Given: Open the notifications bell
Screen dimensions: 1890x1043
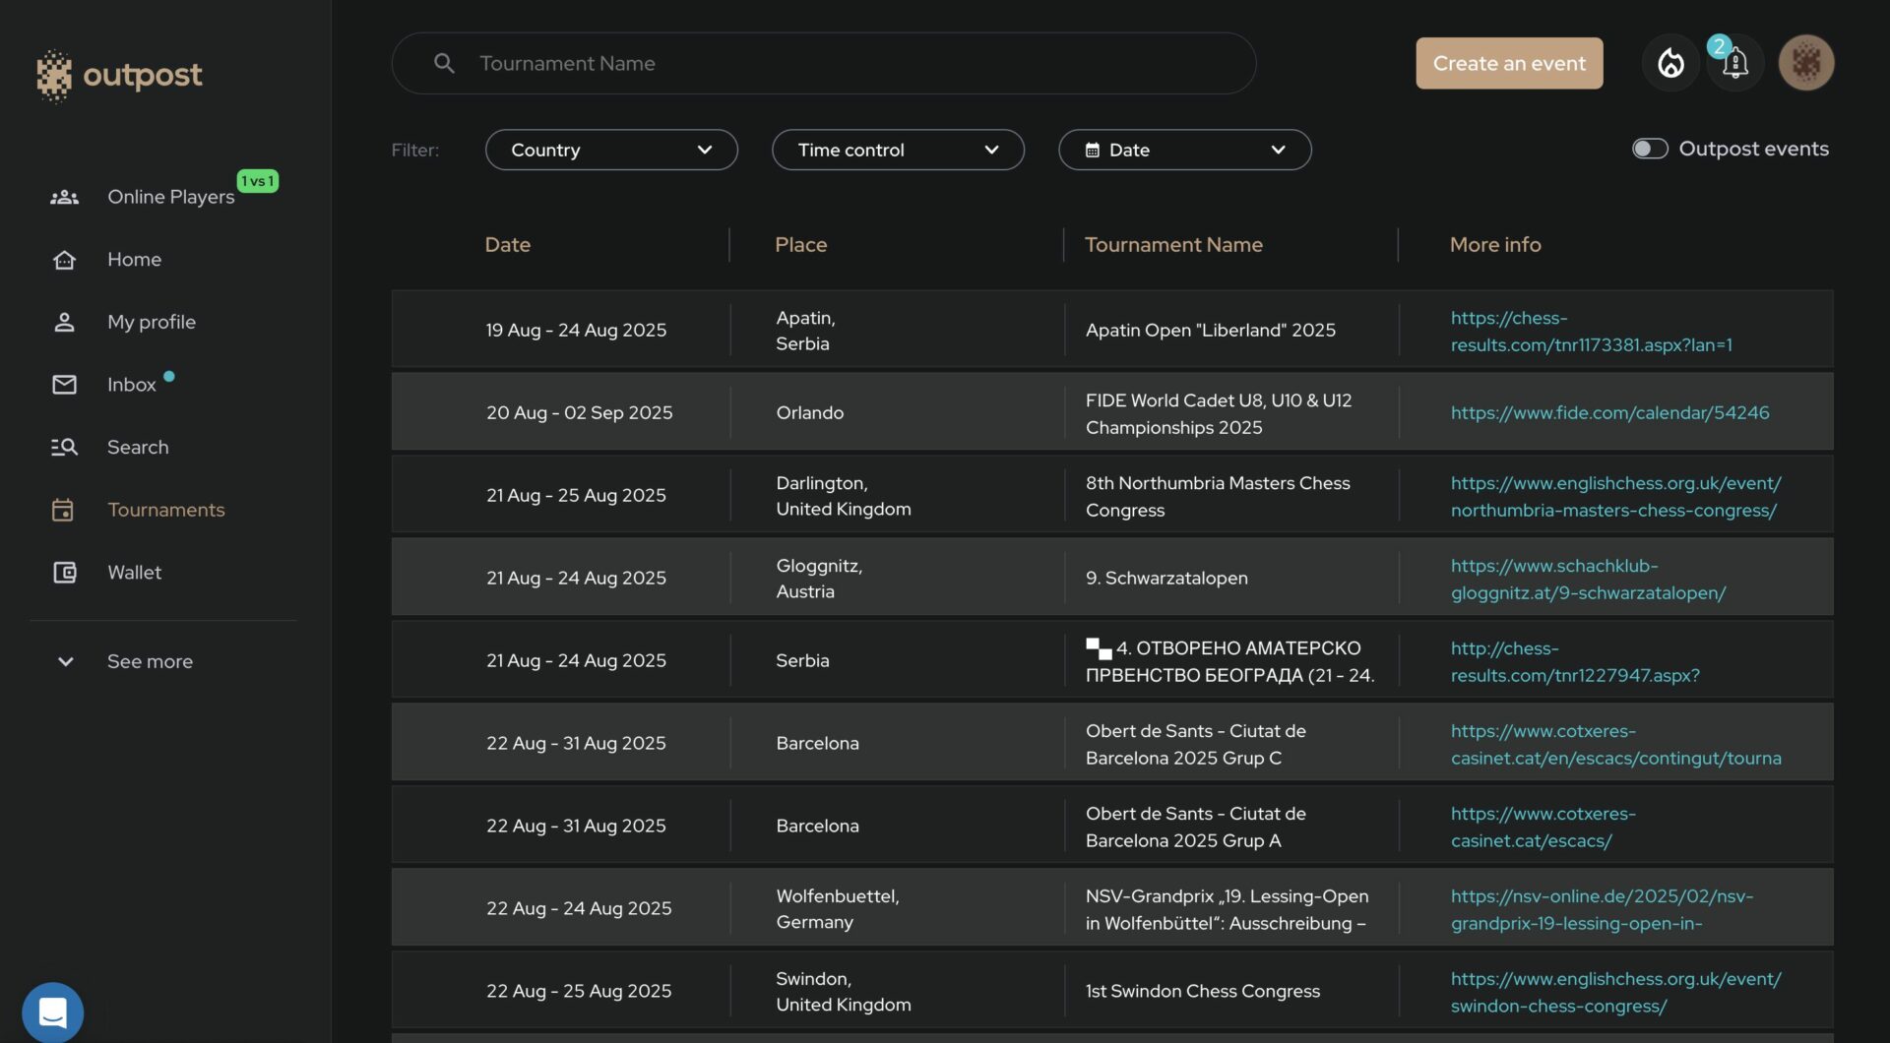Looking at the screenshot, I should click(x=1734, y=63).
